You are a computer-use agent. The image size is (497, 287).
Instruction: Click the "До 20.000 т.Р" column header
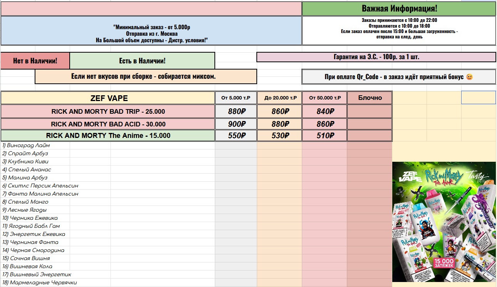click(279, 98)
